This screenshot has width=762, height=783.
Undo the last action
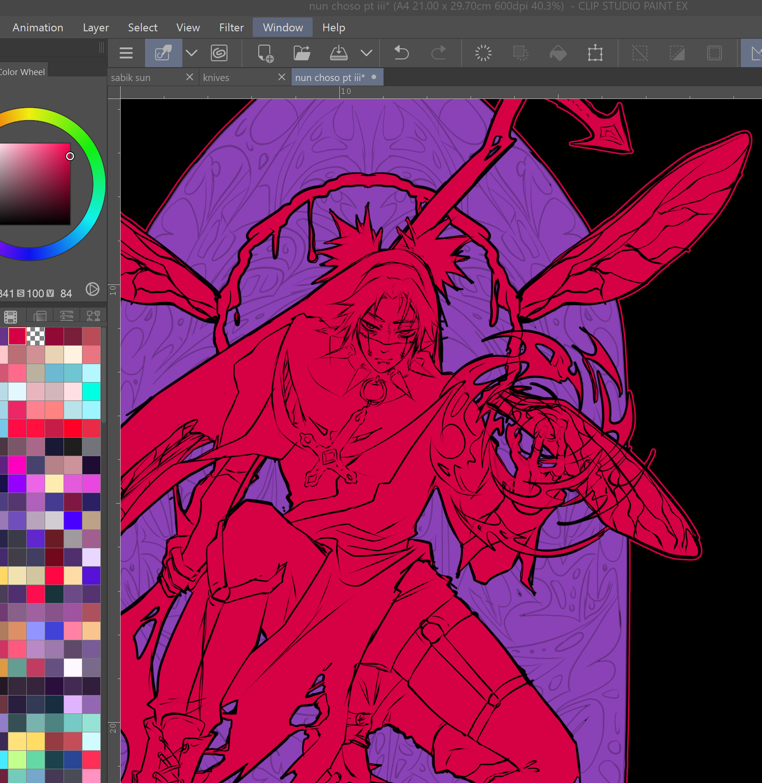click(401, 53)
